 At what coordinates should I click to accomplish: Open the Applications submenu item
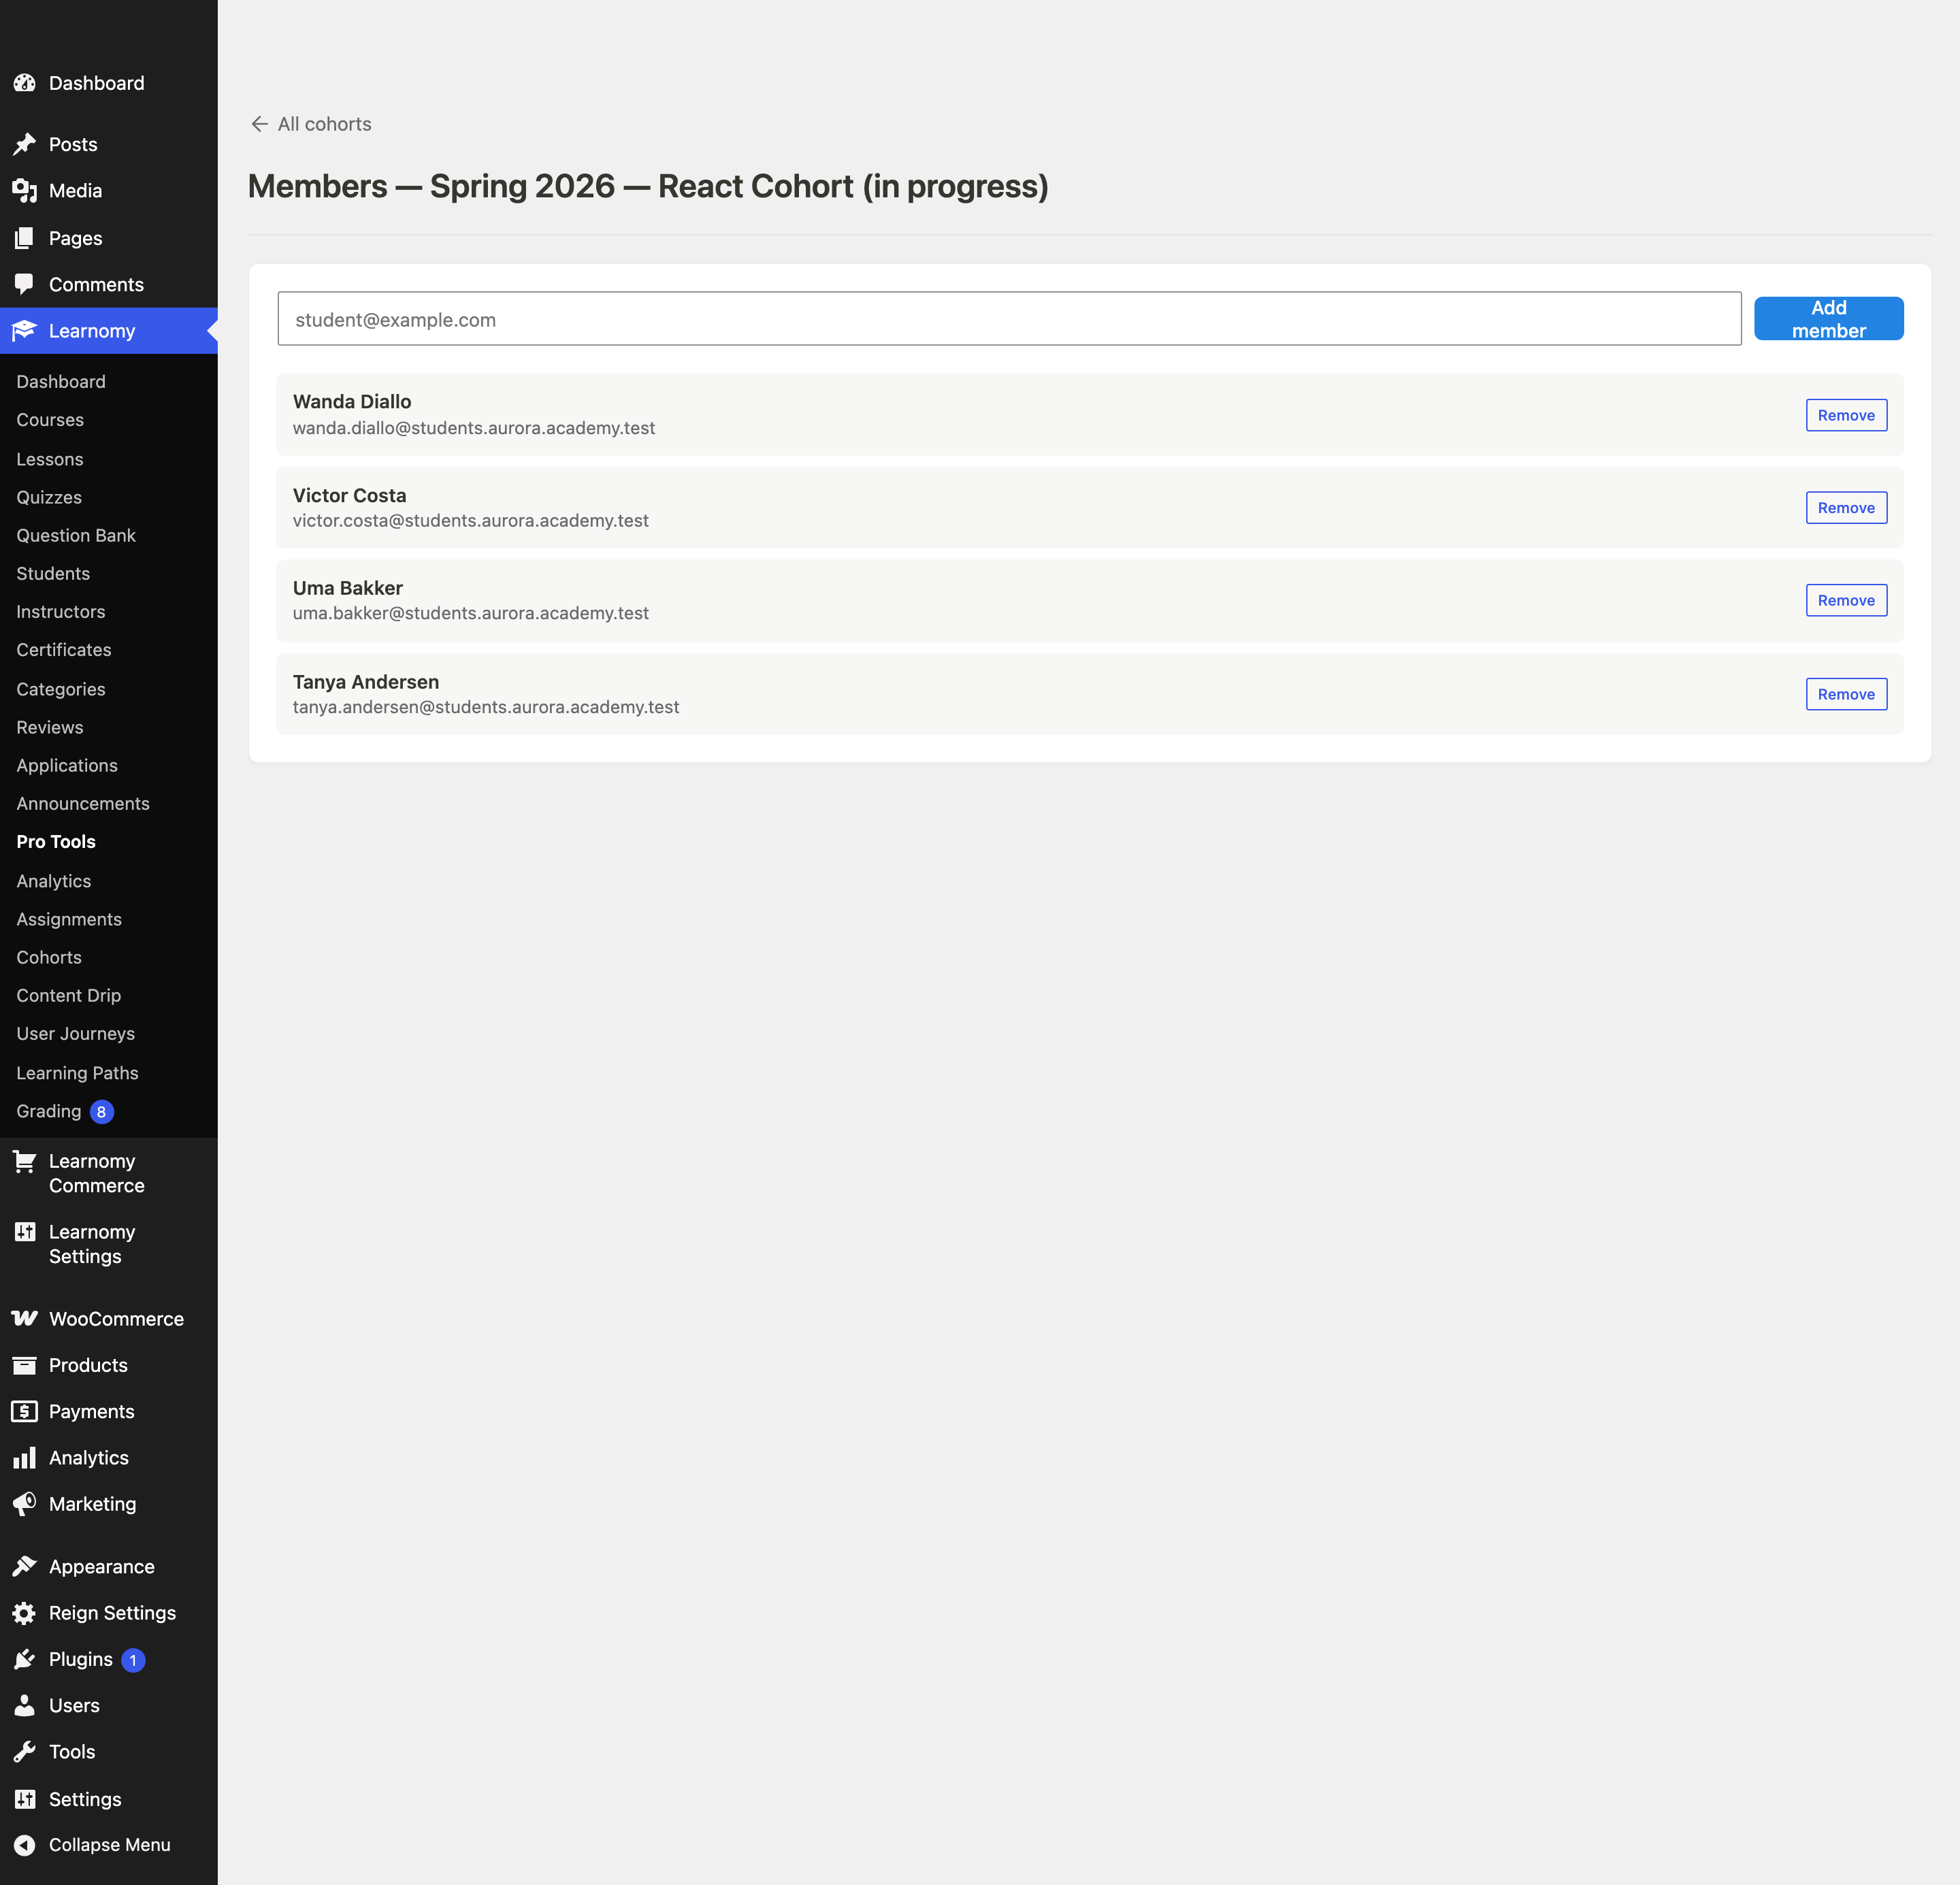pyautogui.click(x=67, y=765)
